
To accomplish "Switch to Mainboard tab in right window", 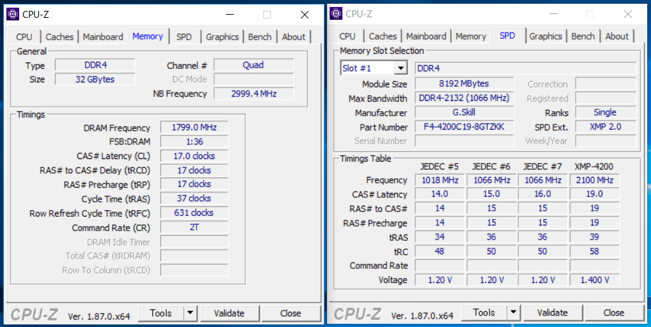I will pyautogui.click(x=426, y=36).
